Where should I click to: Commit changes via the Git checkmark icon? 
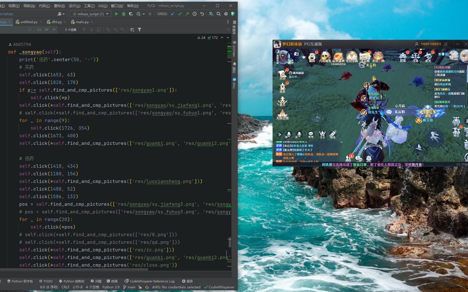click(180, 14)
